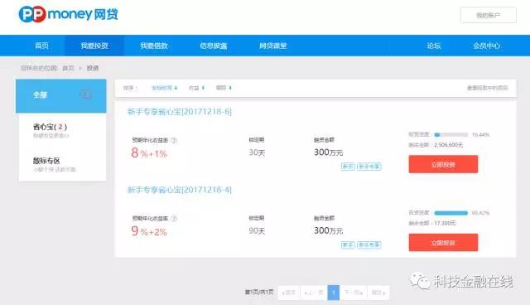Viewport: 530px width, 305px height.
Task: Click the 新手 tag on the 20171218-4 project
Action: click(x=348, y=244)
